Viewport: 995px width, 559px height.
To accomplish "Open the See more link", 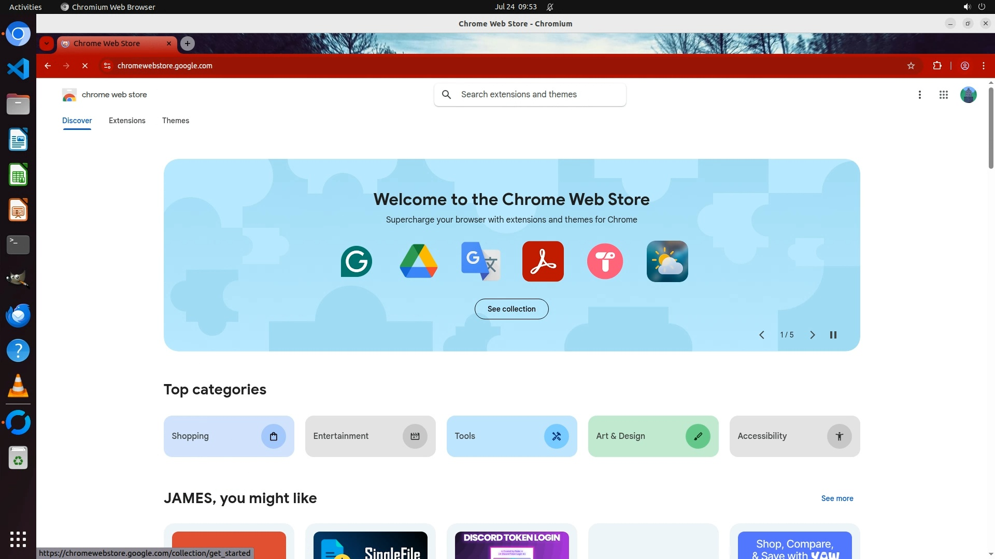I will coord(837,498).
